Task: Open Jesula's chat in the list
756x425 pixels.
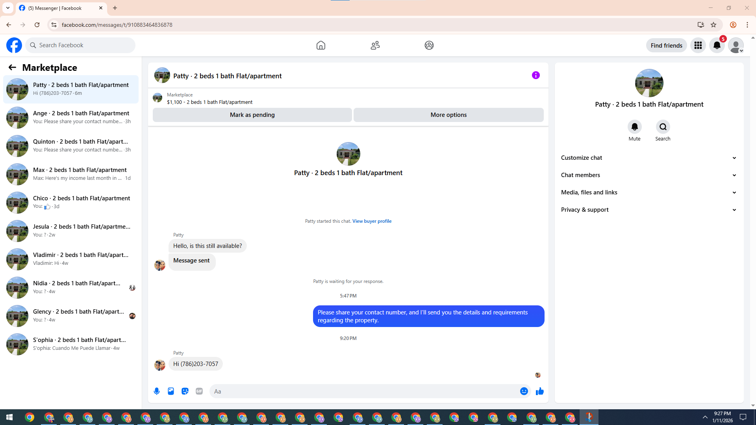Action: [x=71, y=231]
